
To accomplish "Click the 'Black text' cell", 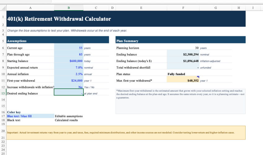I will pyautogui.click(x=30, y=120).
